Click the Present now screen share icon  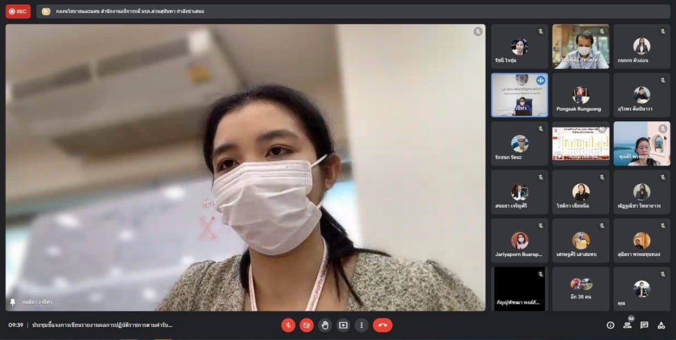[343, 325]
